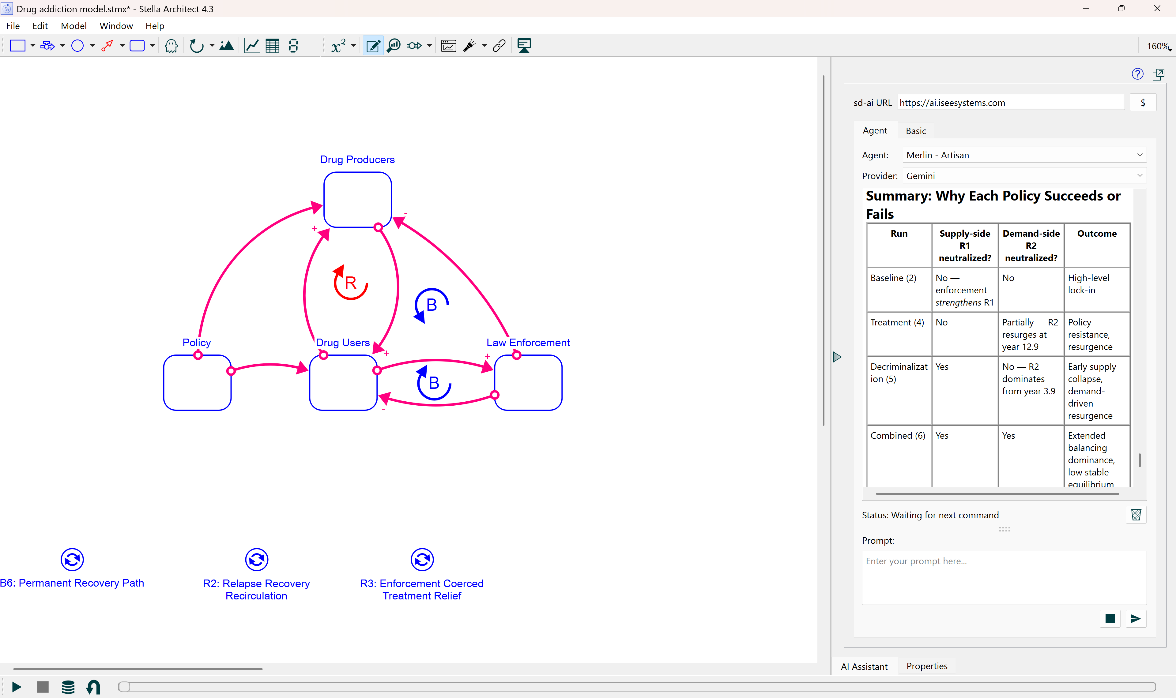
Task: Send the prompt arrow button
Action: [x=1136, y=619]
